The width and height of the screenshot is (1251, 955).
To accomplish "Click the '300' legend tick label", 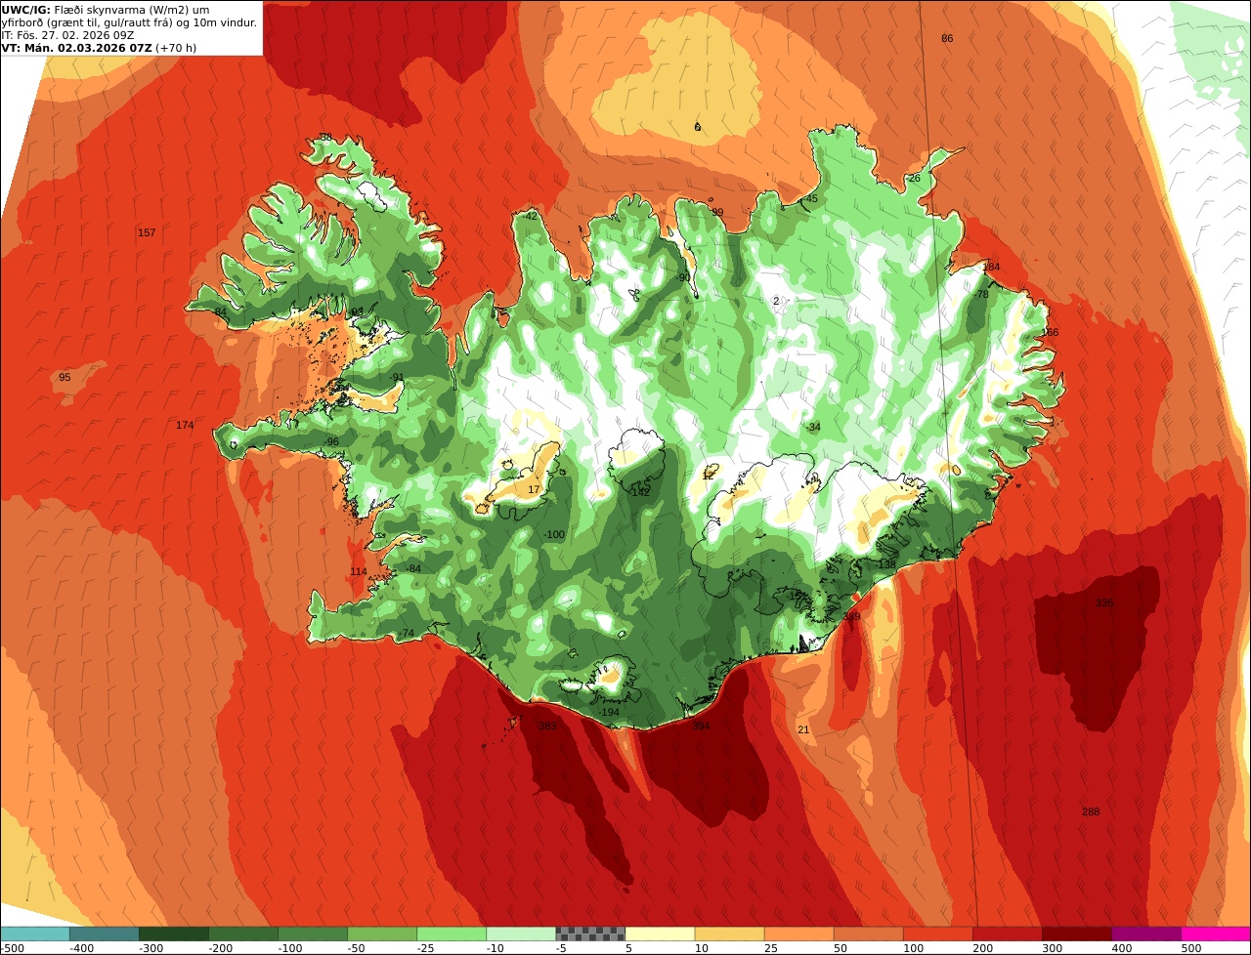I will coord(1052,947).
